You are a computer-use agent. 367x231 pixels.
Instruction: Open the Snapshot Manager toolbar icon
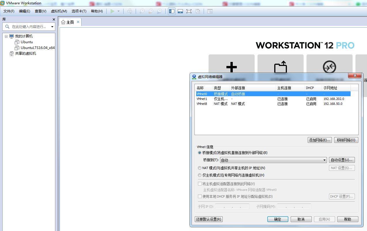[x=159, y=11]
